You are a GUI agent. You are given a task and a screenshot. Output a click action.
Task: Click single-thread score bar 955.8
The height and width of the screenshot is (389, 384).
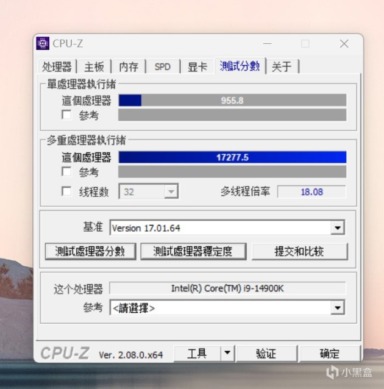(232, 100)
